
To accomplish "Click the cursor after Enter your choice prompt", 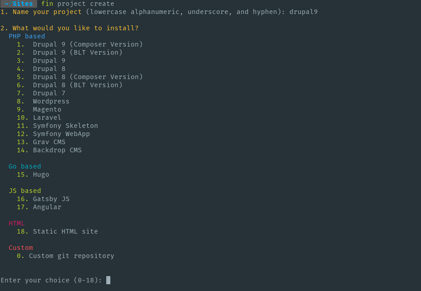I will click(x=108, y=280).
